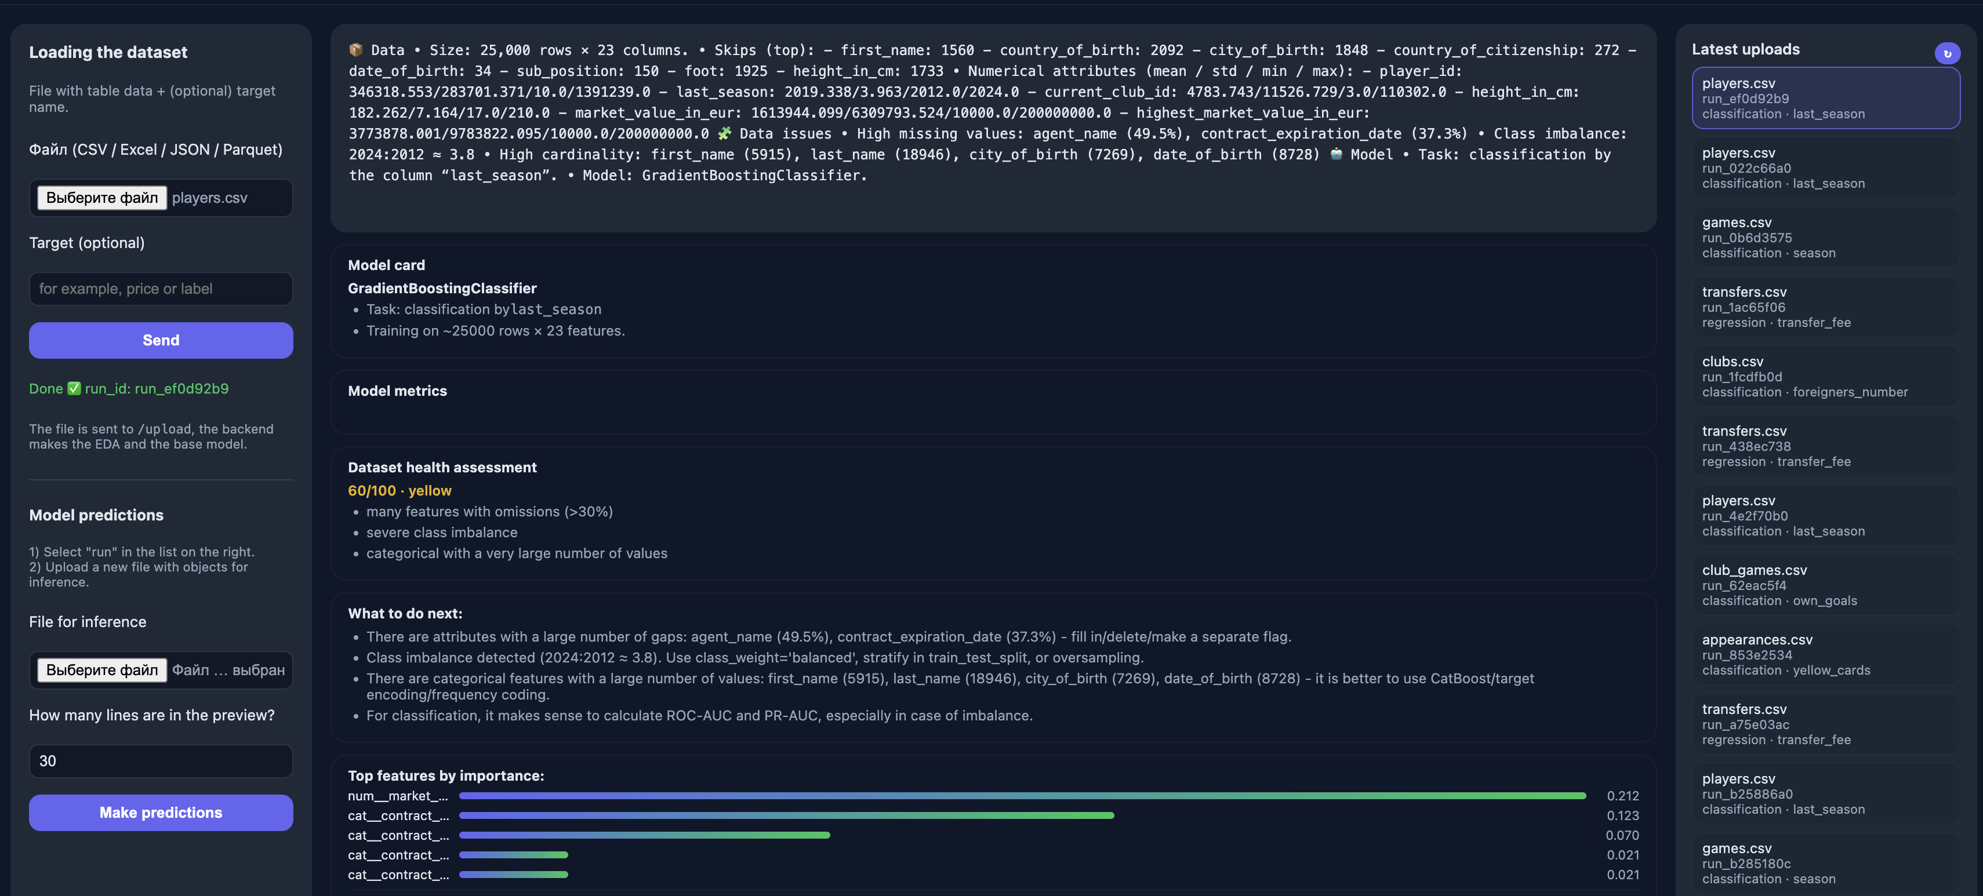
Task: Open appearances.csv yellow_cards run
Action: [x=1825, y=654]
